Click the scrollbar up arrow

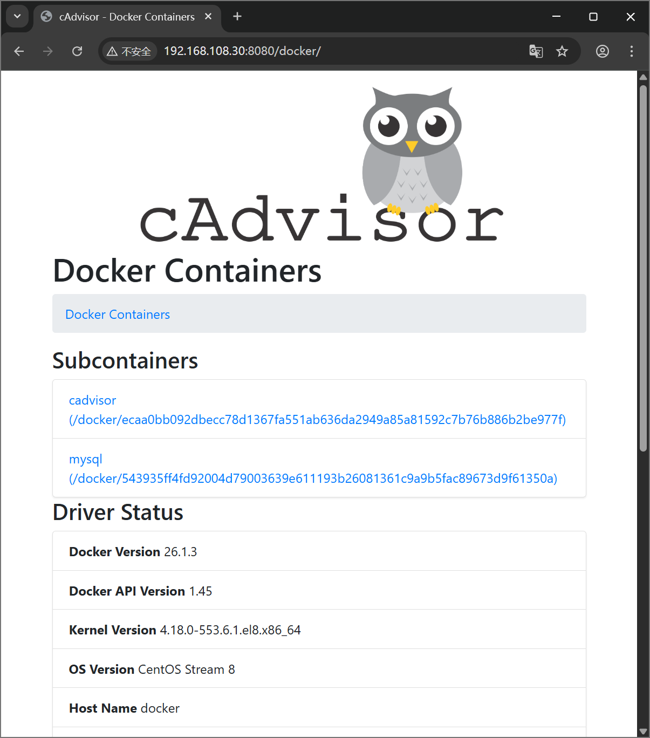click(643, 77)
